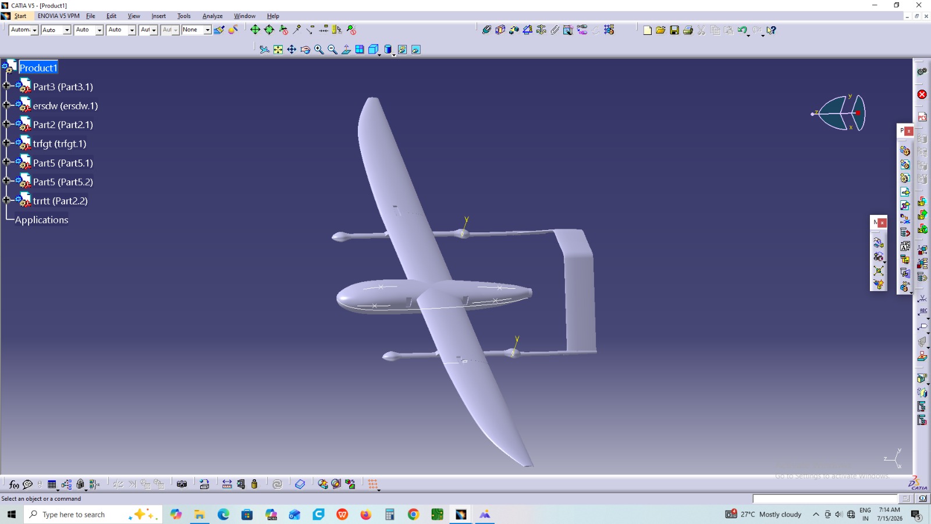Click the weather 27°C Mostly cloudy widget
This screenshot has width=931, height=524.
tap(763, 514)
